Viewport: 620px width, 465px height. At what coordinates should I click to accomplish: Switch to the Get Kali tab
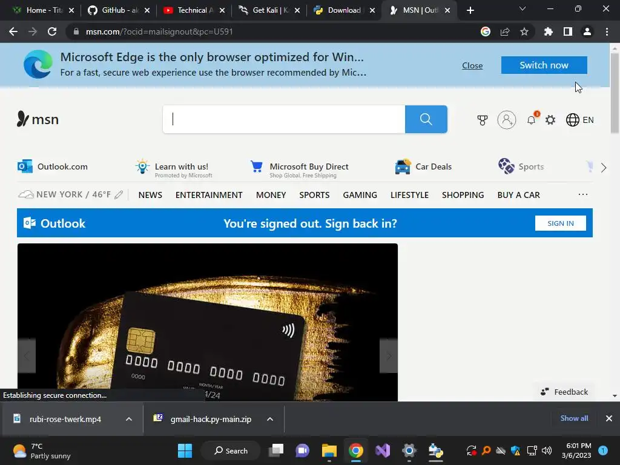point(269,10)
